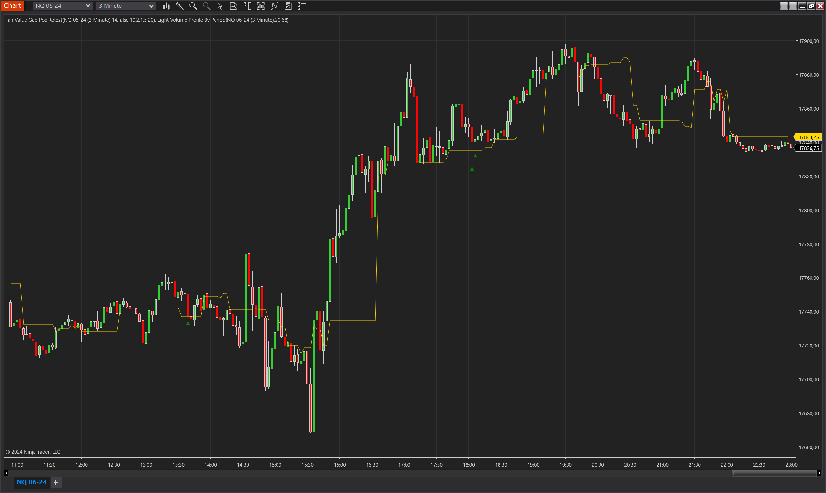The height and width of the screenshot is (493, 826).
Task: Click the 16:00 time axis label
Action: pos(339,464)
